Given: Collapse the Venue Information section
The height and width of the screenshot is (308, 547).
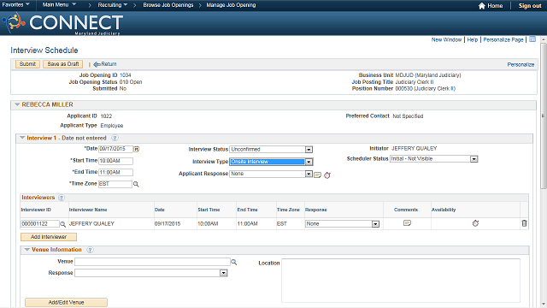Looking at the screenshot, I should coord(26,250).
